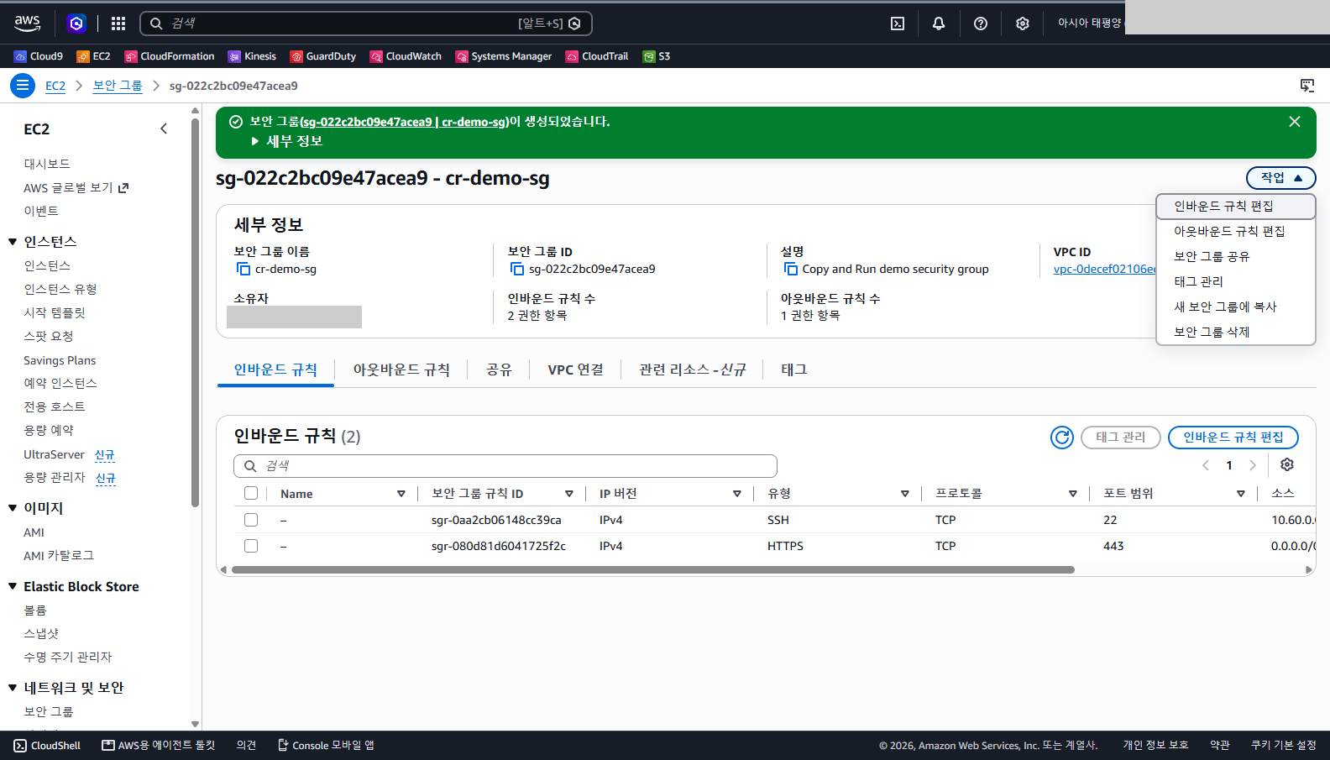1330x760 pixels.
Task: Choose 인바운드 규칙 편집 from the actions menu
Action: click(1236, 207)
